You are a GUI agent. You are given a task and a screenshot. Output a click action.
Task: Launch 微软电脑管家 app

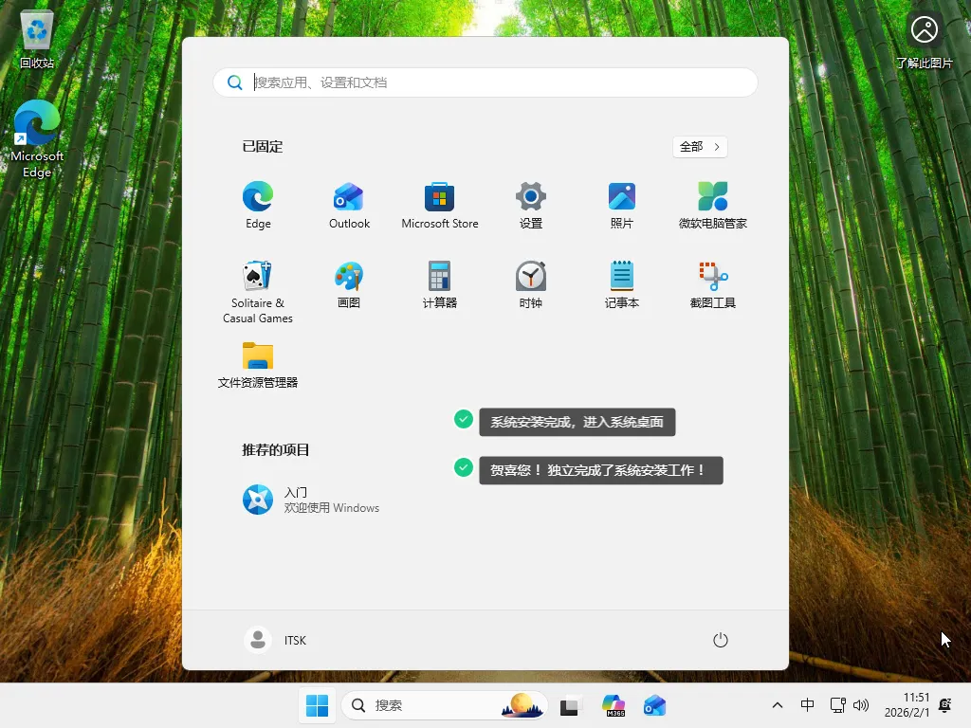pyautogui.click(x=713, y=206)
